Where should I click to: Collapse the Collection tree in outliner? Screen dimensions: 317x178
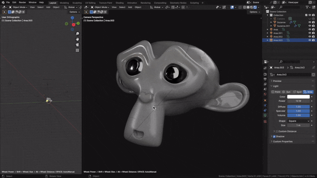[268, 15]
